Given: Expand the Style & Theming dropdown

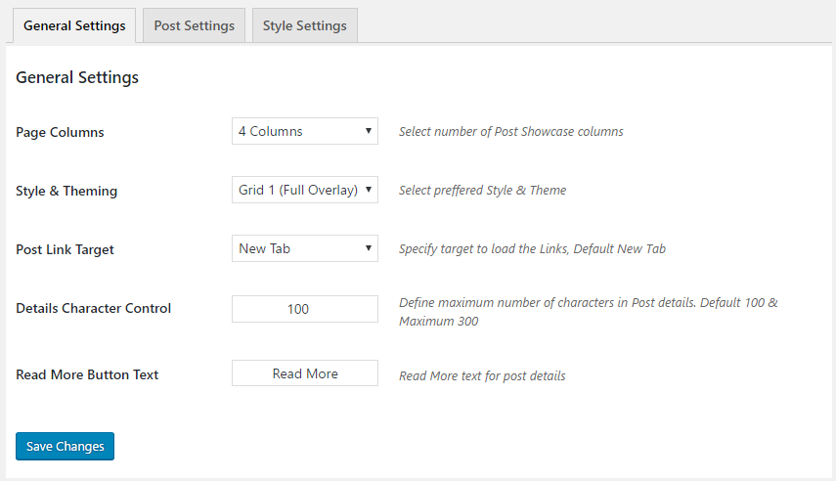Looking at the screenshot, I should [x=305, y=190].
